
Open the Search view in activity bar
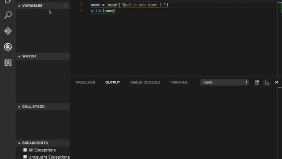(x=8, y=15)
